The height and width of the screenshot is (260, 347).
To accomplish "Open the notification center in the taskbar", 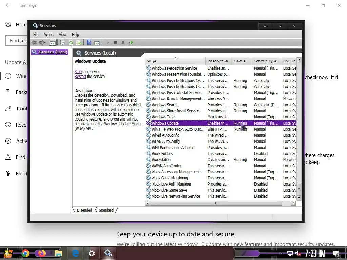I will (x=336, y=254).
